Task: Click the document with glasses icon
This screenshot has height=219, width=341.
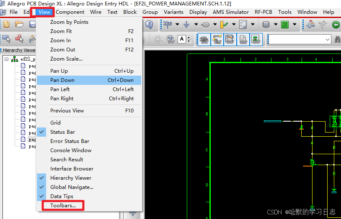Action: pos(243,40)
